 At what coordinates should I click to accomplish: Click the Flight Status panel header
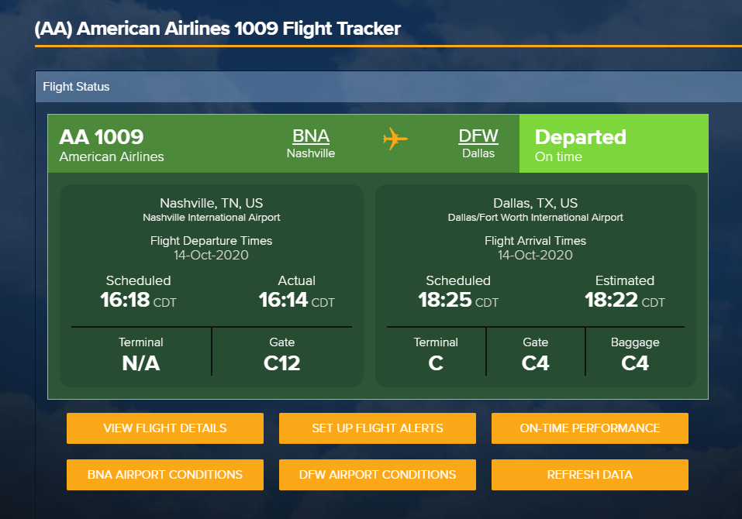coord(76,87)
